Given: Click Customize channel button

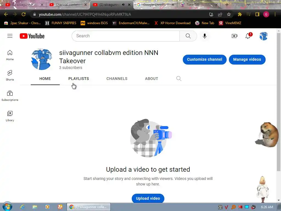Looking at the screenshot, I should tap(204, 59).
